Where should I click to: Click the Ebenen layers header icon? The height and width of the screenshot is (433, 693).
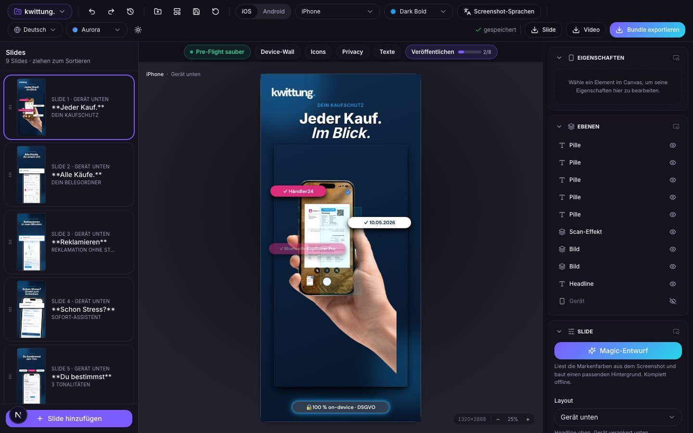coord(571,127)
